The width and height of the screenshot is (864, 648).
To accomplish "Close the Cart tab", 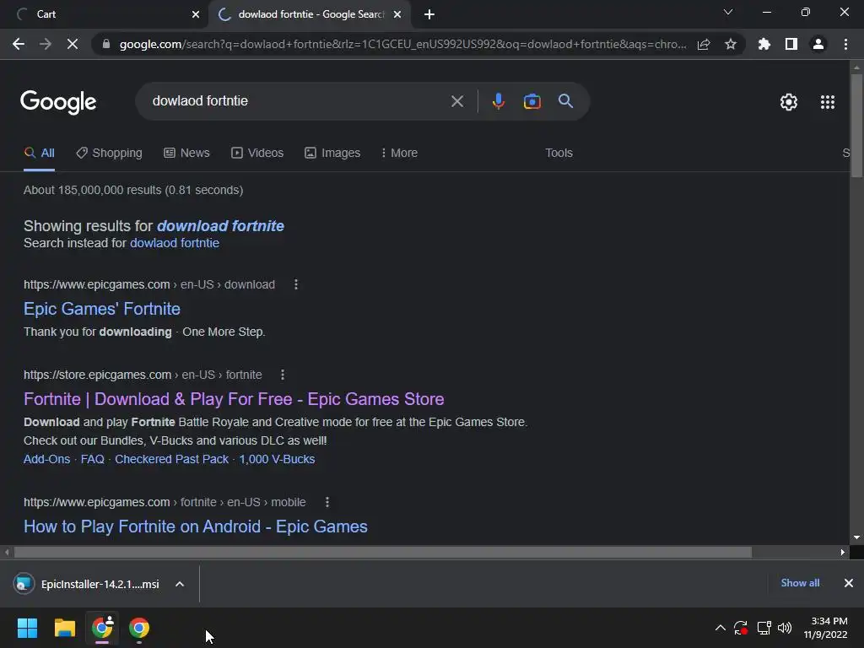I will [x=196, y=14].
